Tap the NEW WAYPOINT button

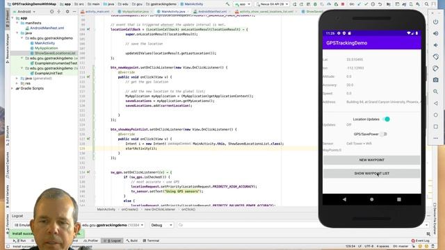pyautogui.click(x=371, y=160)
